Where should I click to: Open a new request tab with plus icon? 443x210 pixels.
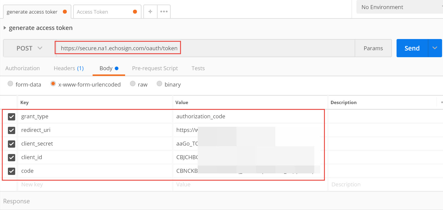tap(150, 12)
